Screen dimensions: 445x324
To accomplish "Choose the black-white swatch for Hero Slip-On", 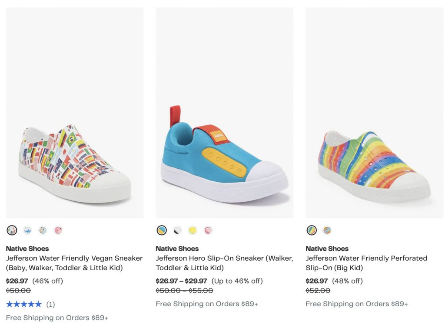I will 177,230.
